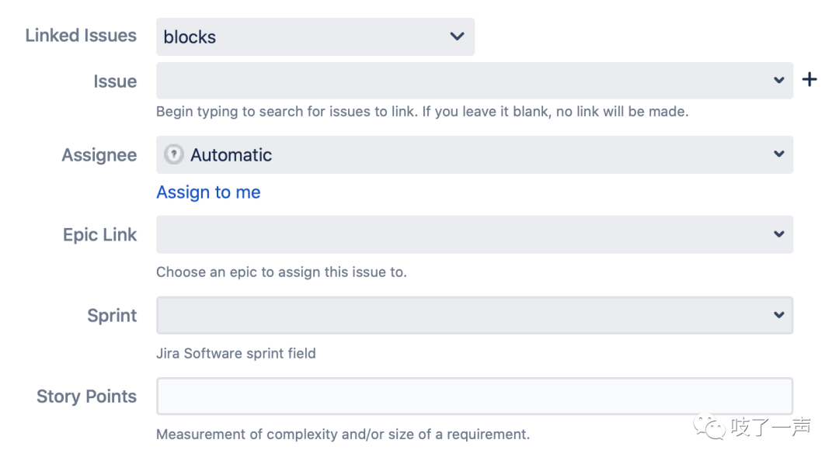Viewport: 839px width, 464px height.
Task: Click the Epic Link chevron arrow
Action: (x=778, y=234)
